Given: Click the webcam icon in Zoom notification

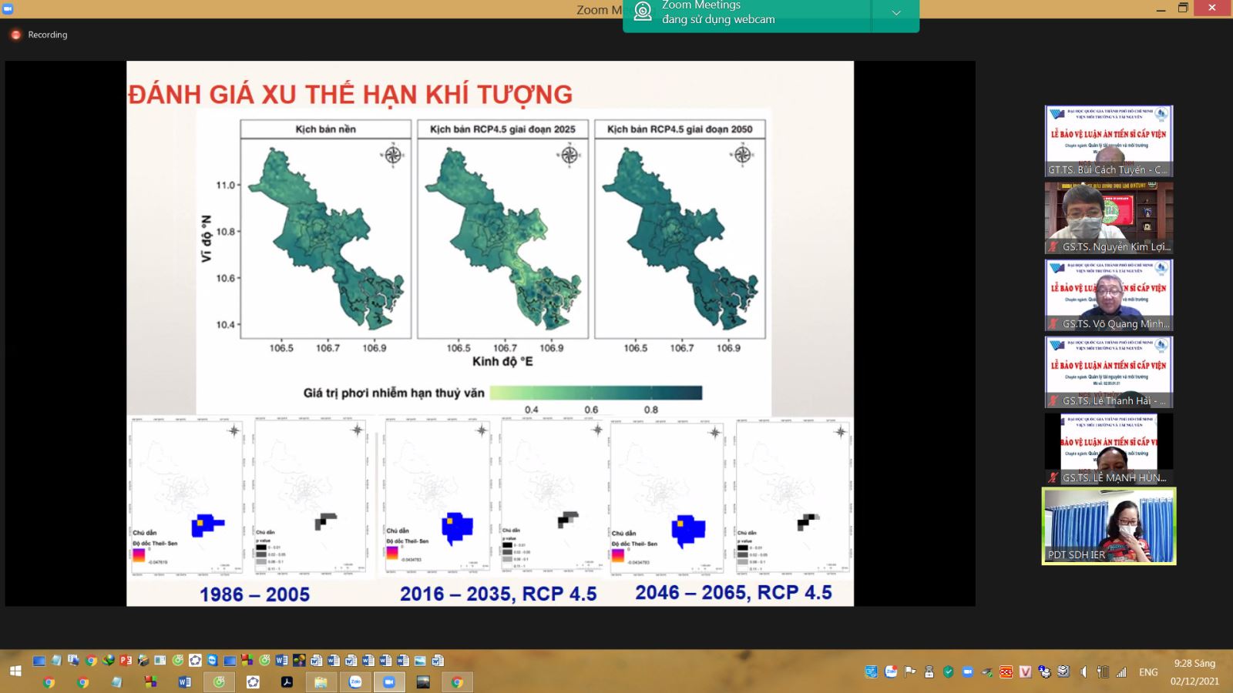Looking at the screenshot, I should coord(642,12).
